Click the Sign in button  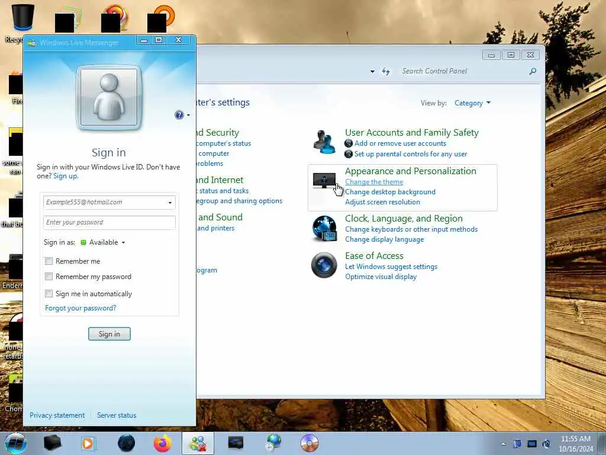pos(109,334)
